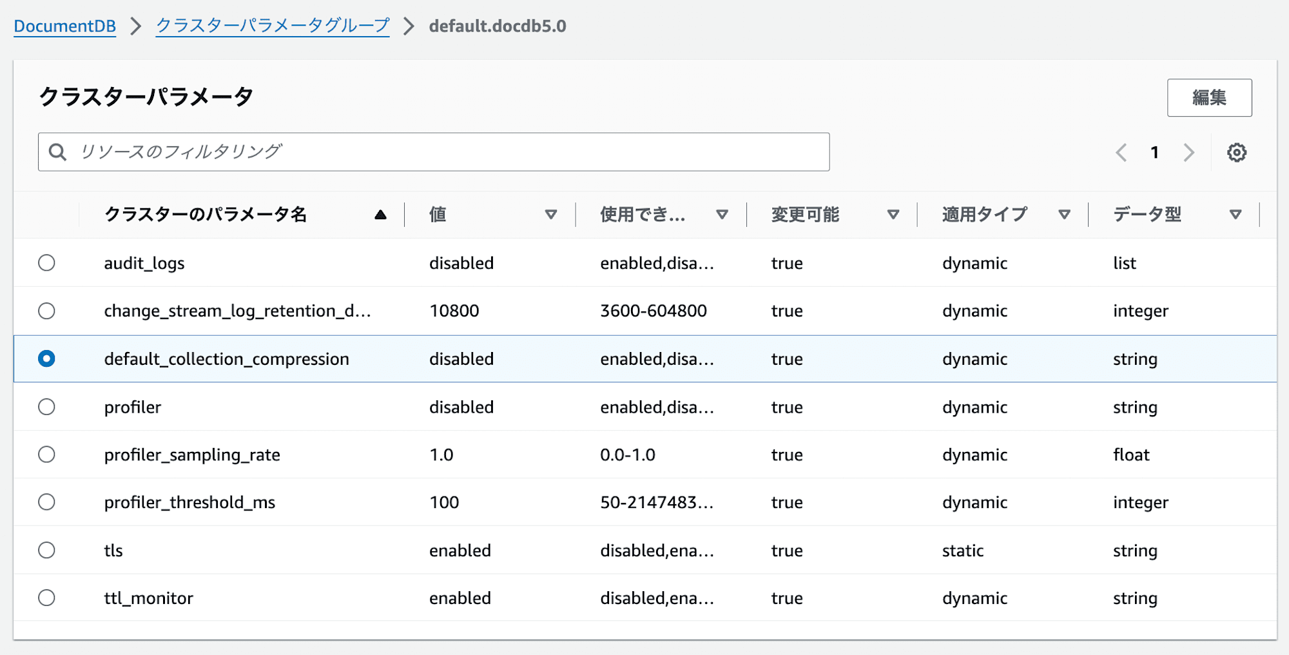The width and height of the screenshot is (1289, 655).
Task: Click the profiler parameter name
Action: [132, 407]
